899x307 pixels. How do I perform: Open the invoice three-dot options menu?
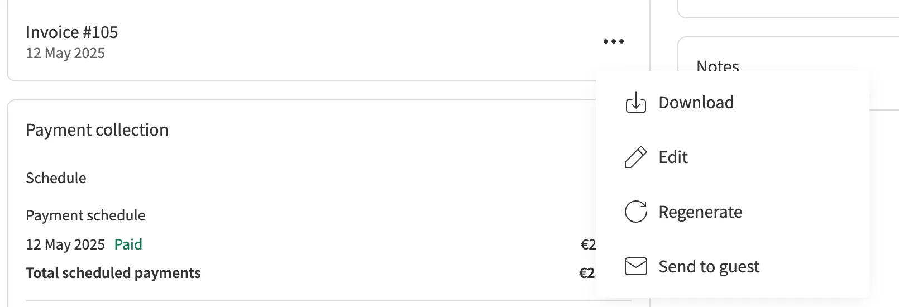[613, 41]
